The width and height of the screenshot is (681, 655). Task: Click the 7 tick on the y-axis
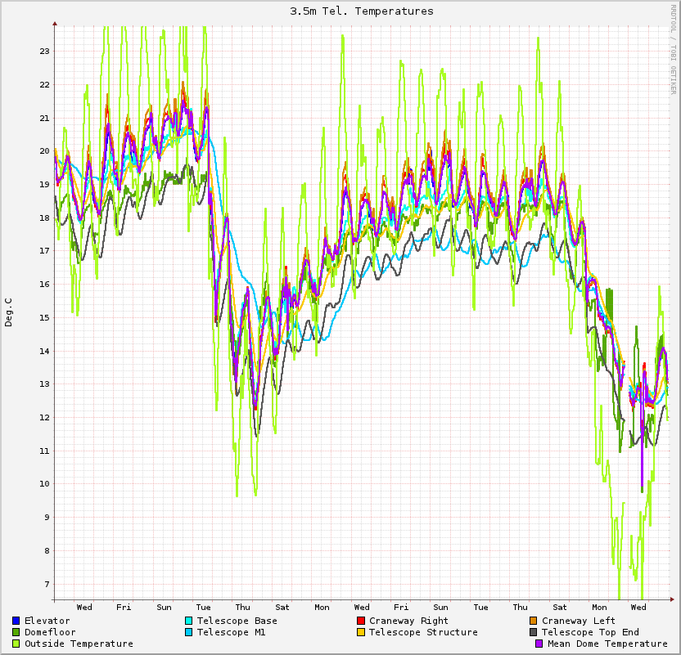point(47,584)
